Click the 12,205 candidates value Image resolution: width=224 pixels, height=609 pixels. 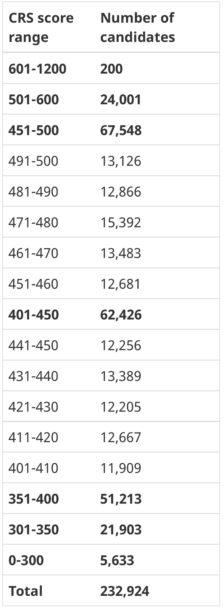(120, 407)
